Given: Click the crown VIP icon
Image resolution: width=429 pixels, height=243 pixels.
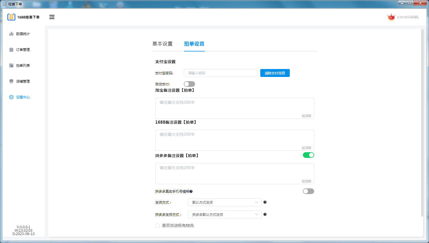Looking at the screenshot, I should tap(391, 17).
